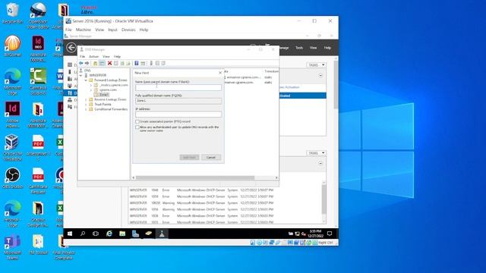Image resolution: width=486 pixels, height=273 pixels.
Task: Expand the Trust Points node
Action: click(x=86, y=105)
